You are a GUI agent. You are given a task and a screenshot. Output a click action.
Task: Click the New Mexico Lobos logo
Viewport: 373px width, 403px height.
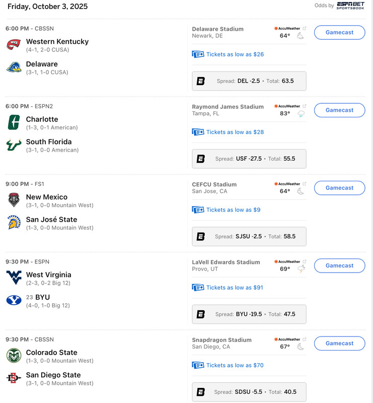[x=14, y=200]
